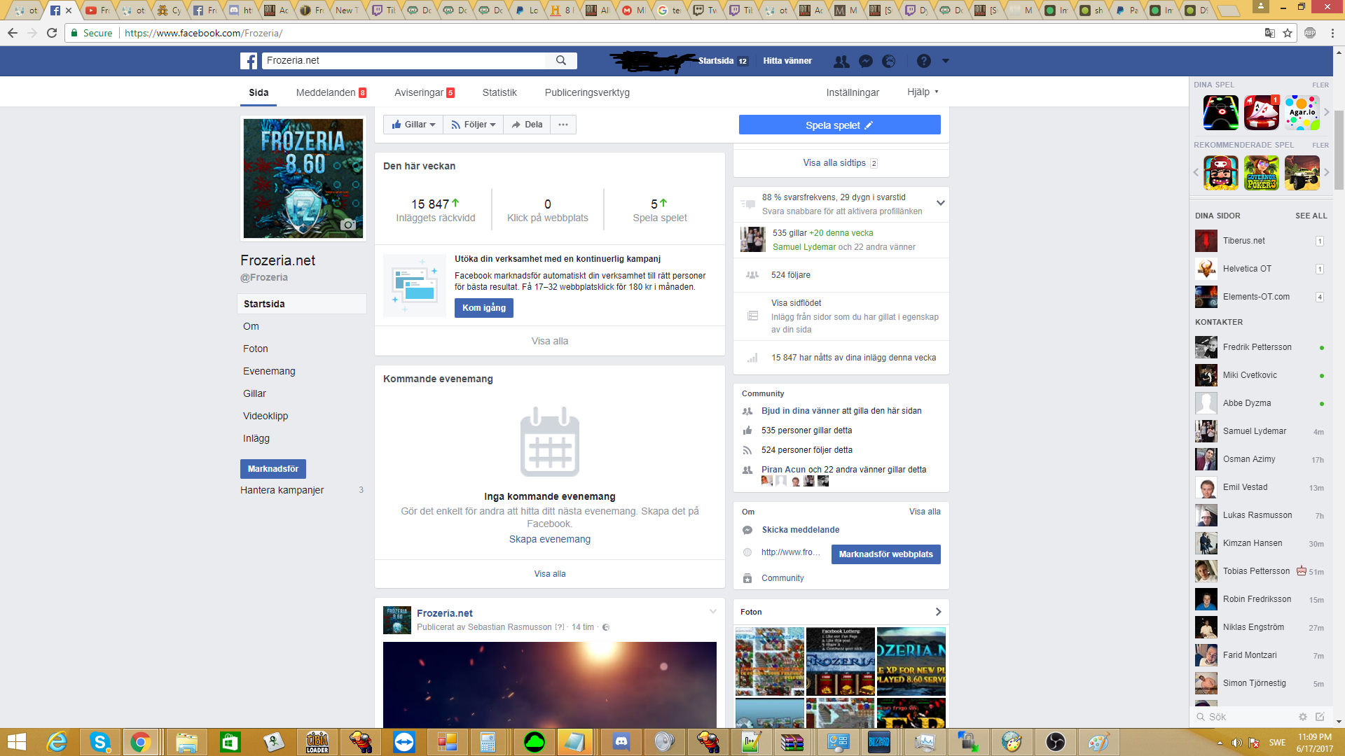Viewport: 1345px width, 756px height.
Task: Click Marknadsför button in sidebar
Action: pyautogui.click(x=273, y=469)
